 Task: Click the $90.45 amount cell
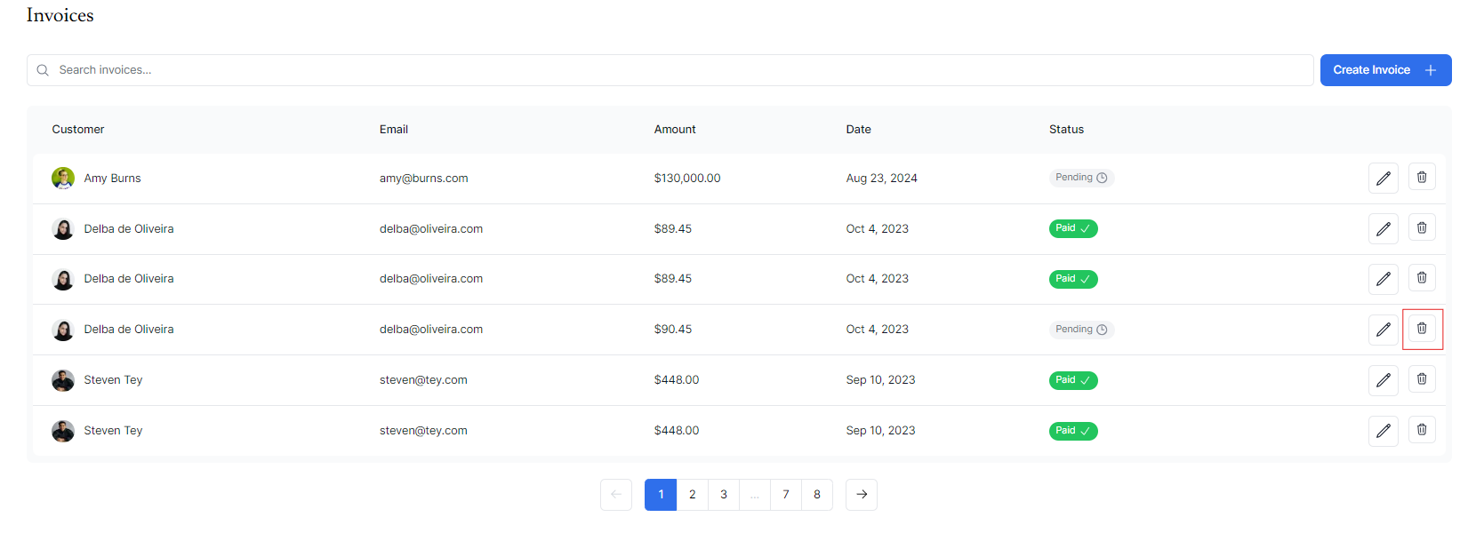tap(673, 330)
